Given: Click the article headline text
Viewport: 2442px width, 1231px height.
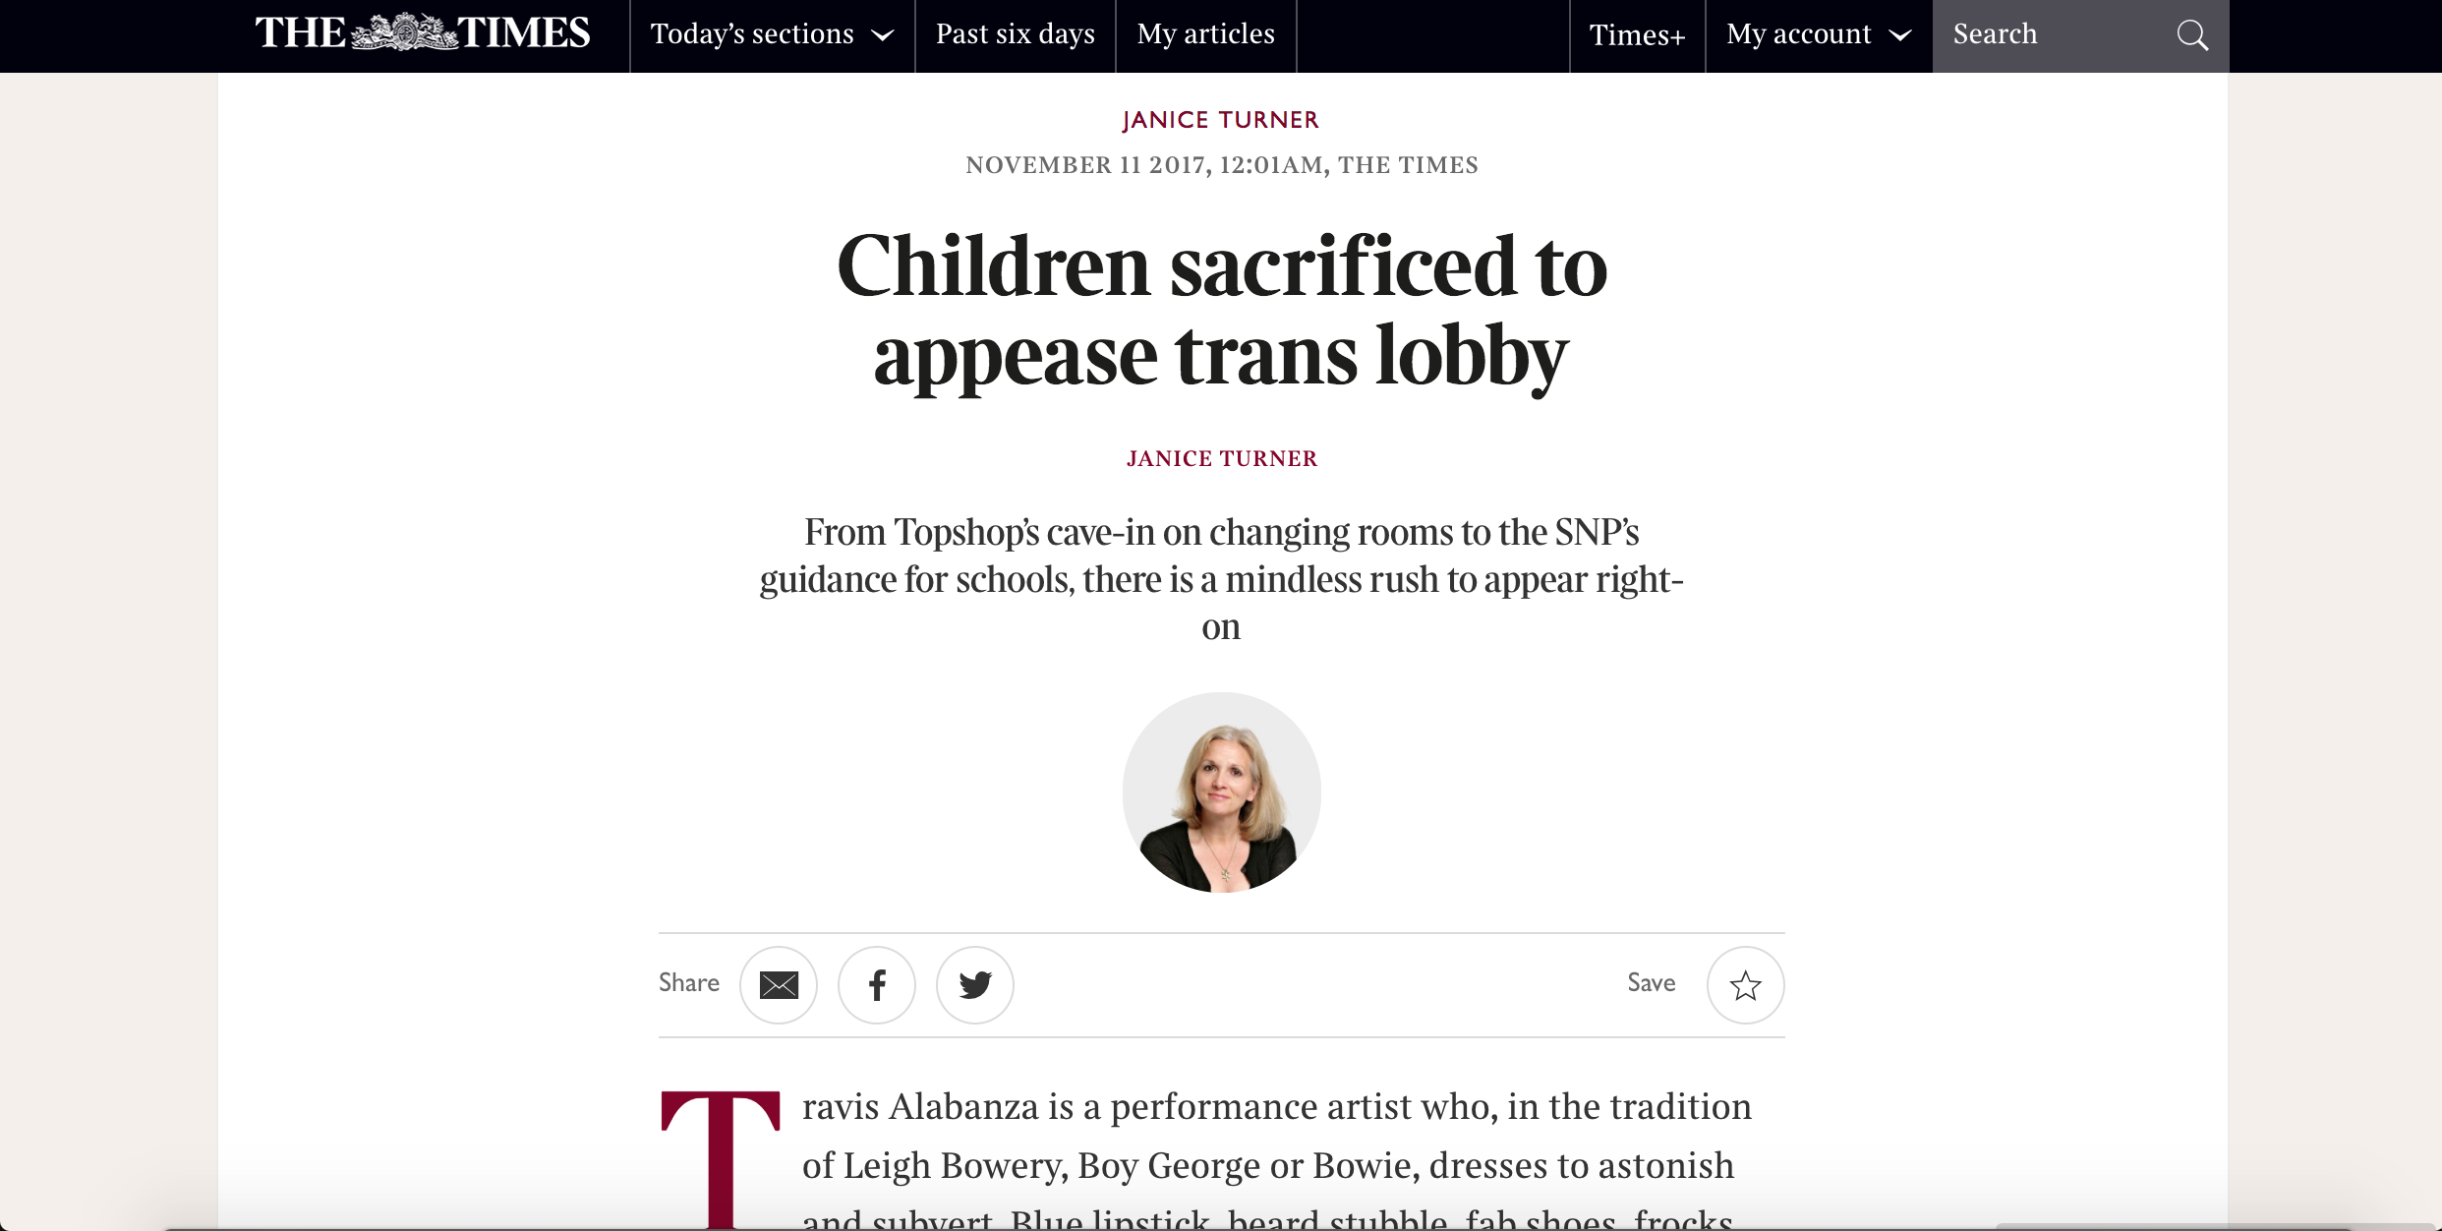Looking at the screenshot, I should coord(1221,309).
